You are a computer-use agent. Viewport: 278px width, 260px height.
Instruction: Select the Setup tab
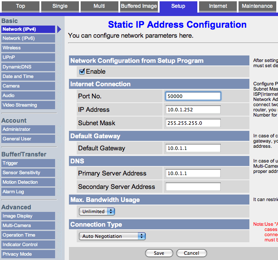point(178,6)
